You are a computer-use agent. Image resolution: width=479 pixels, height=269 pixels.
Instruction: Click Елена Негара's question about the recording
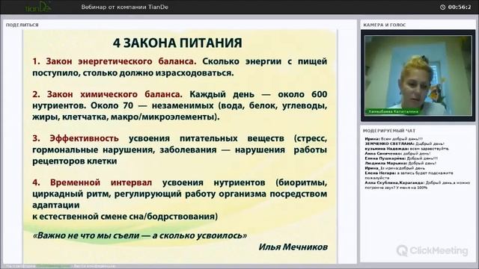(409, 175)
